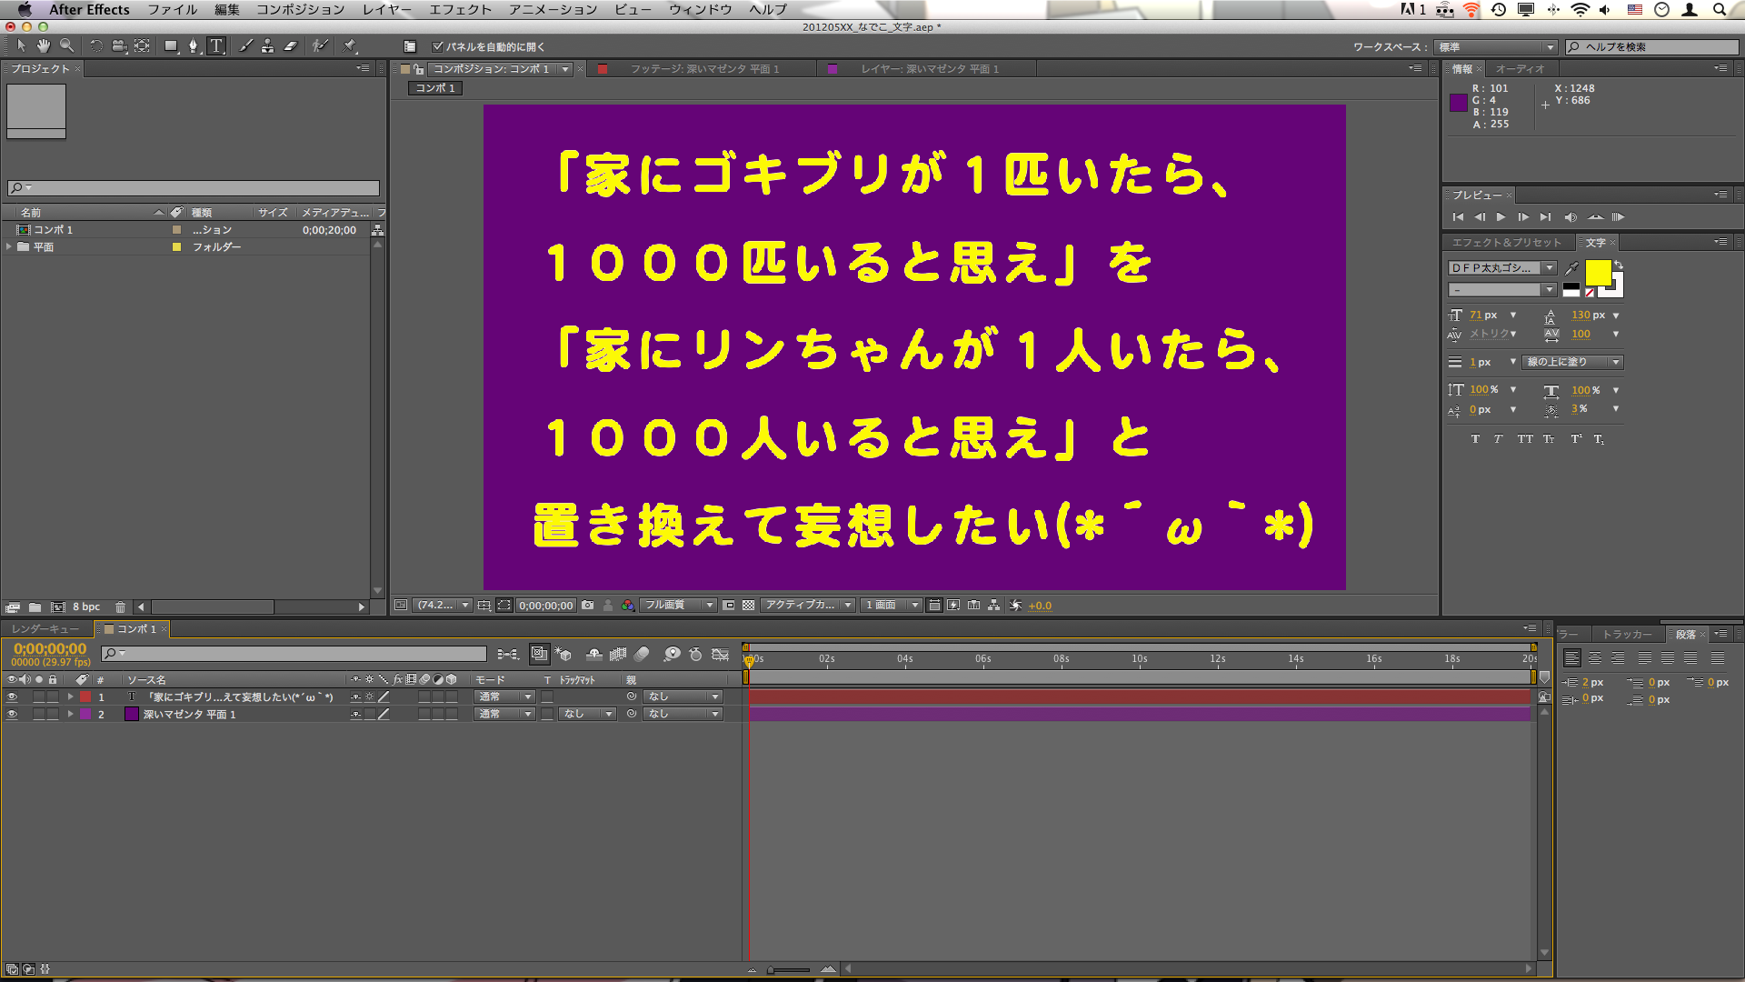Viewport: 1745px width, 982px height.
Task: Toggle visibility of 深いマゼンタ平面1 layer
Action: click(x=14, y=714)
